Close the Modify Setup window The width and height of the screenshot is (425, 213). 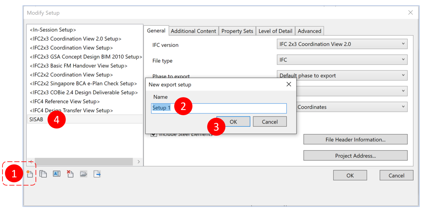410,12
